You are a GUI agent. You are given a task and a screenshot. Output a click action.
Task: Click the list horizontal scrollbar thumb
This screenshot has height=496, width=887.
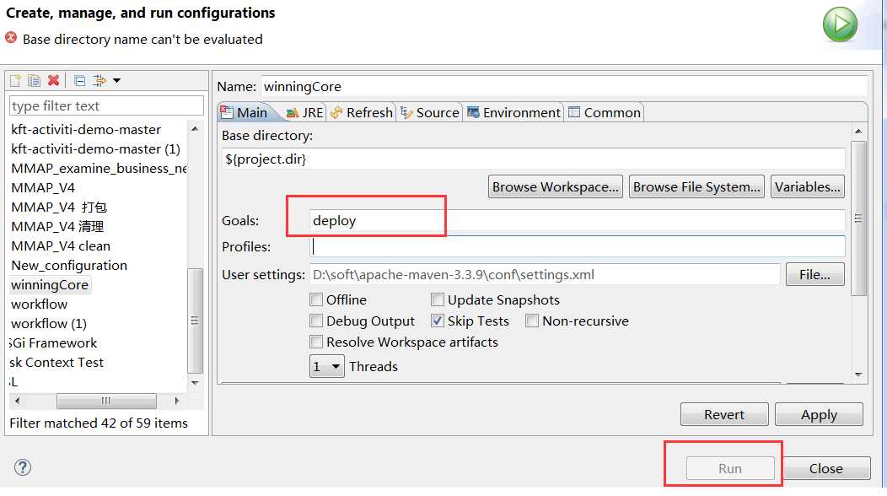[x=106, y=401]
